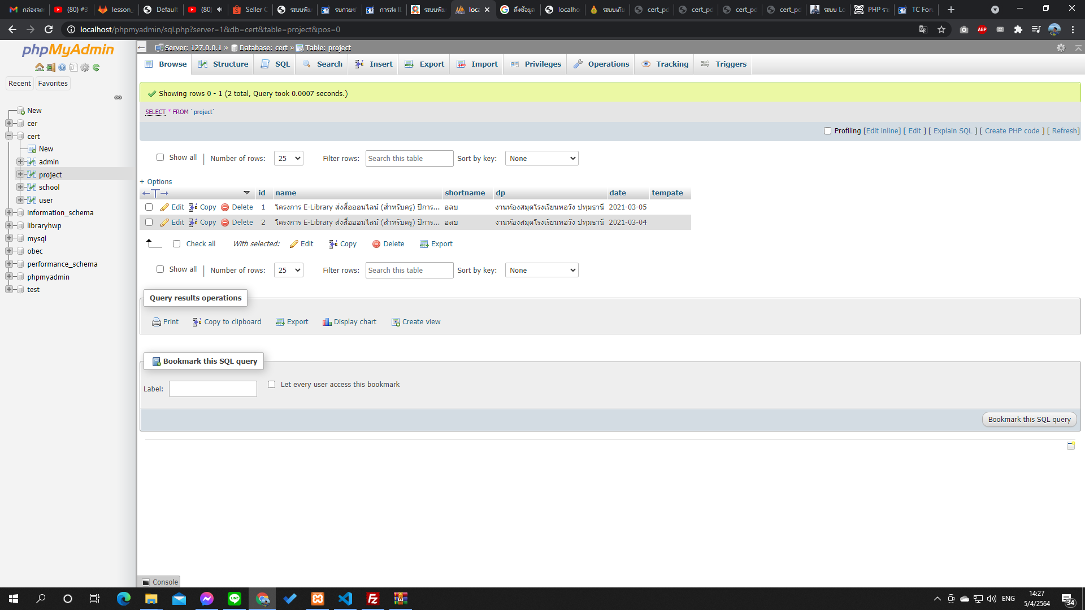The image size is (1085, 610).
Task: Open page settings gear icon
Action: [x=1061, y=48]
